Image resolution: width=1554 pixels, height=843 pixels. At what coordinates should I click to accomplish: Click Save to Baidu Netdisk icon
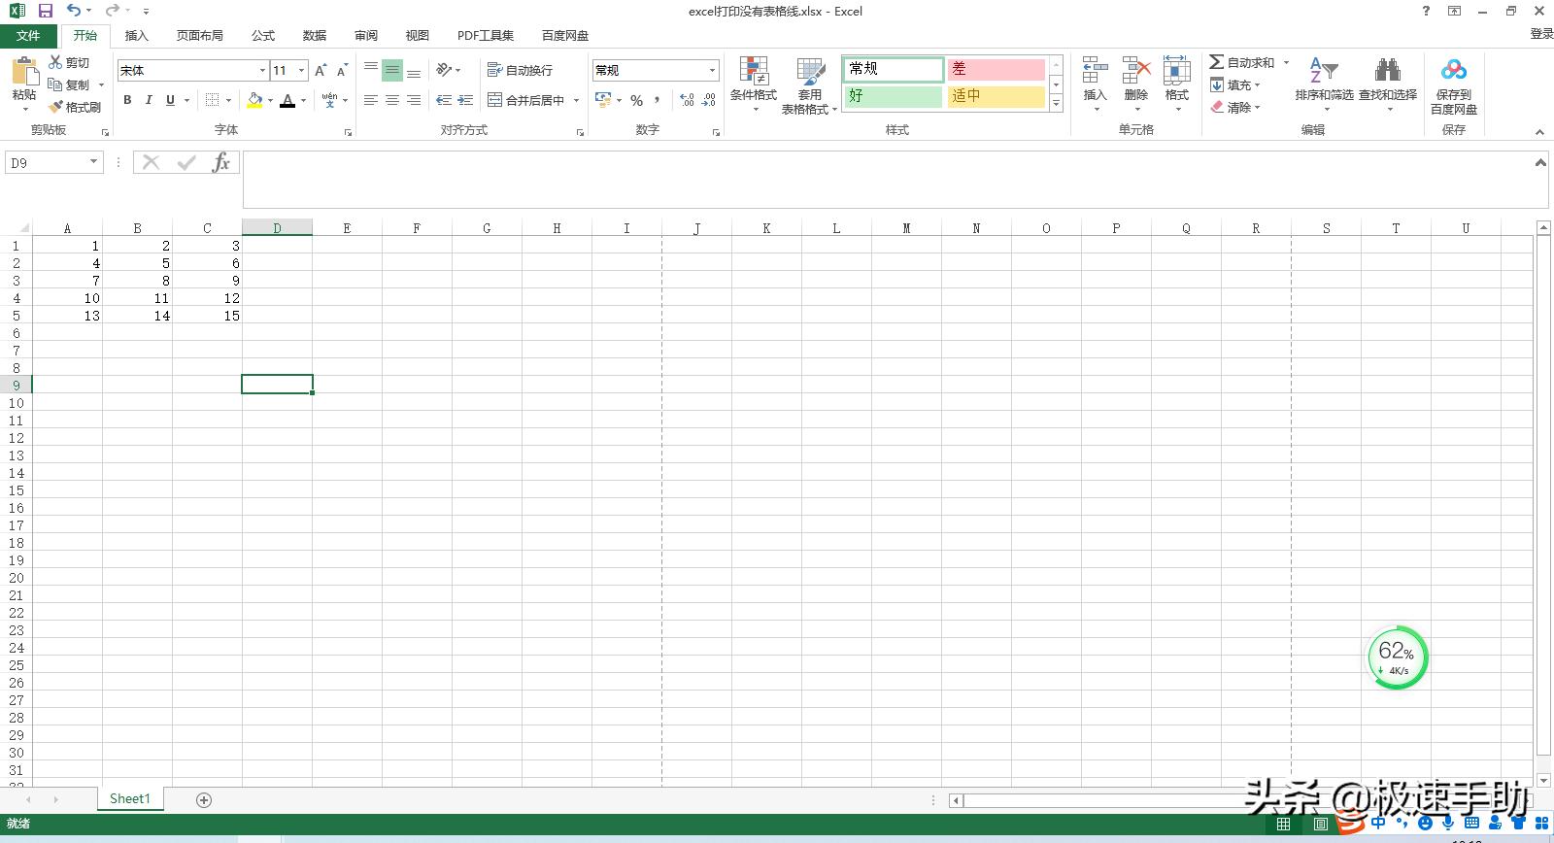click(1453, 72)
